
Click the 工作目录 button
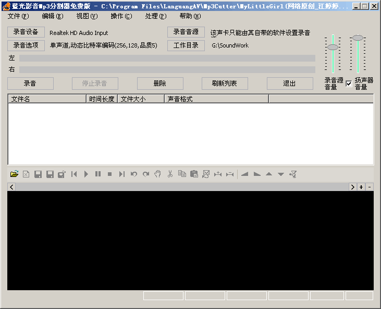(186, 45)
